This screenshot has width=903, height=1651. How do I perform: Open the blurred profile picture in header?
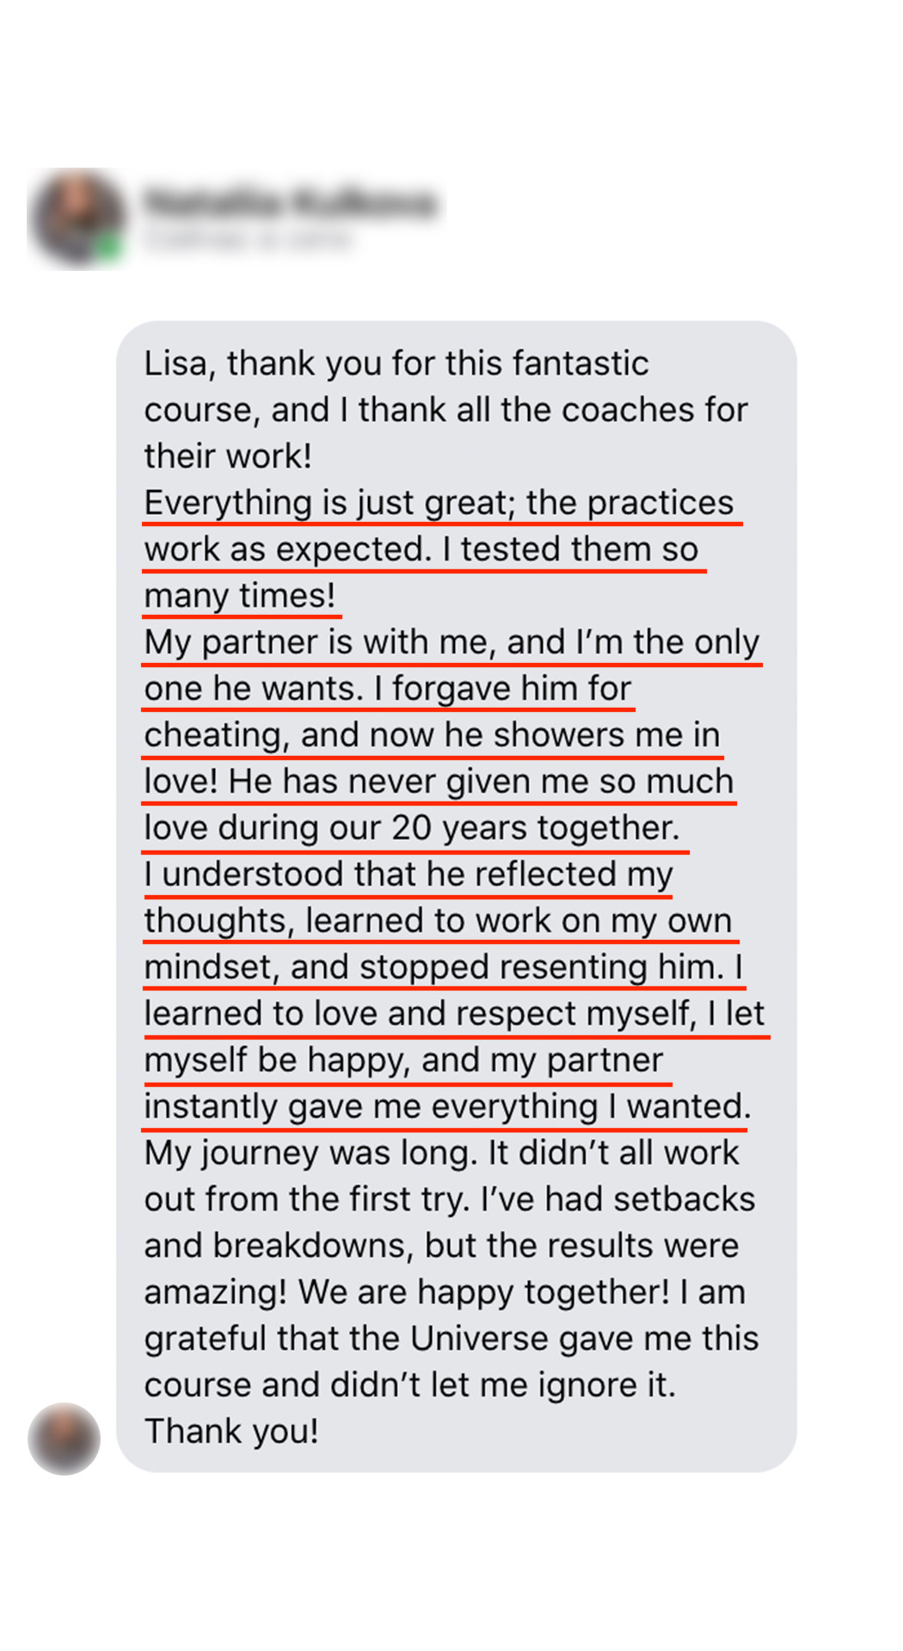[x=76, y=217]
